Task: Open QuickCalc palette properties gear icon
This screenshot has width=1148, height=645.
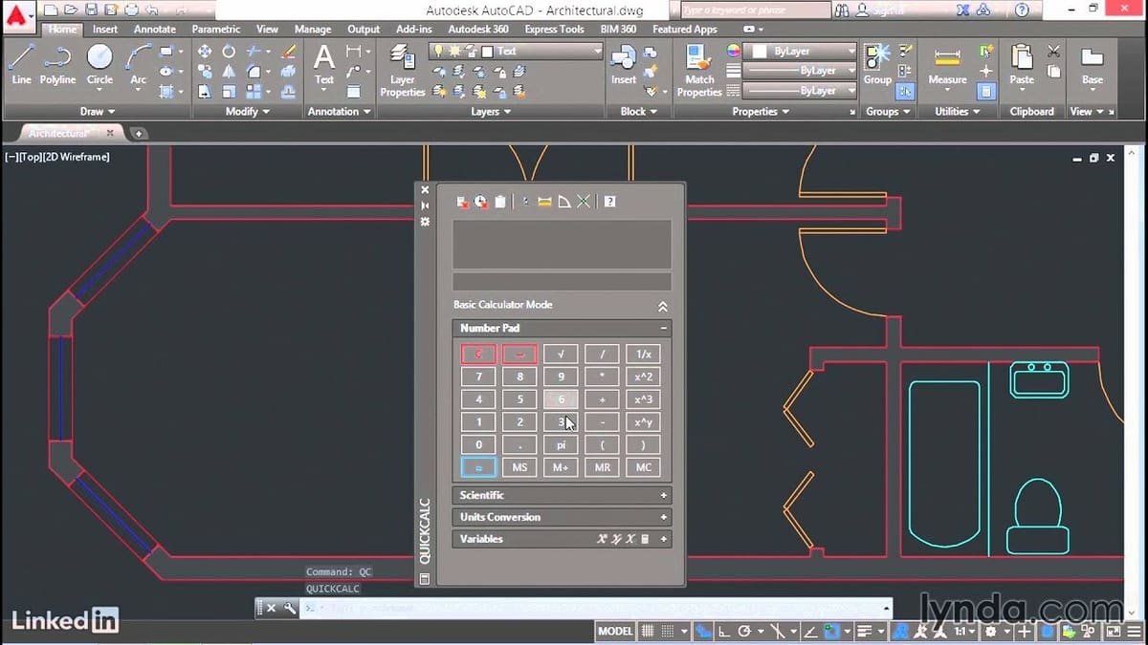Action: (x=426, y=222)
